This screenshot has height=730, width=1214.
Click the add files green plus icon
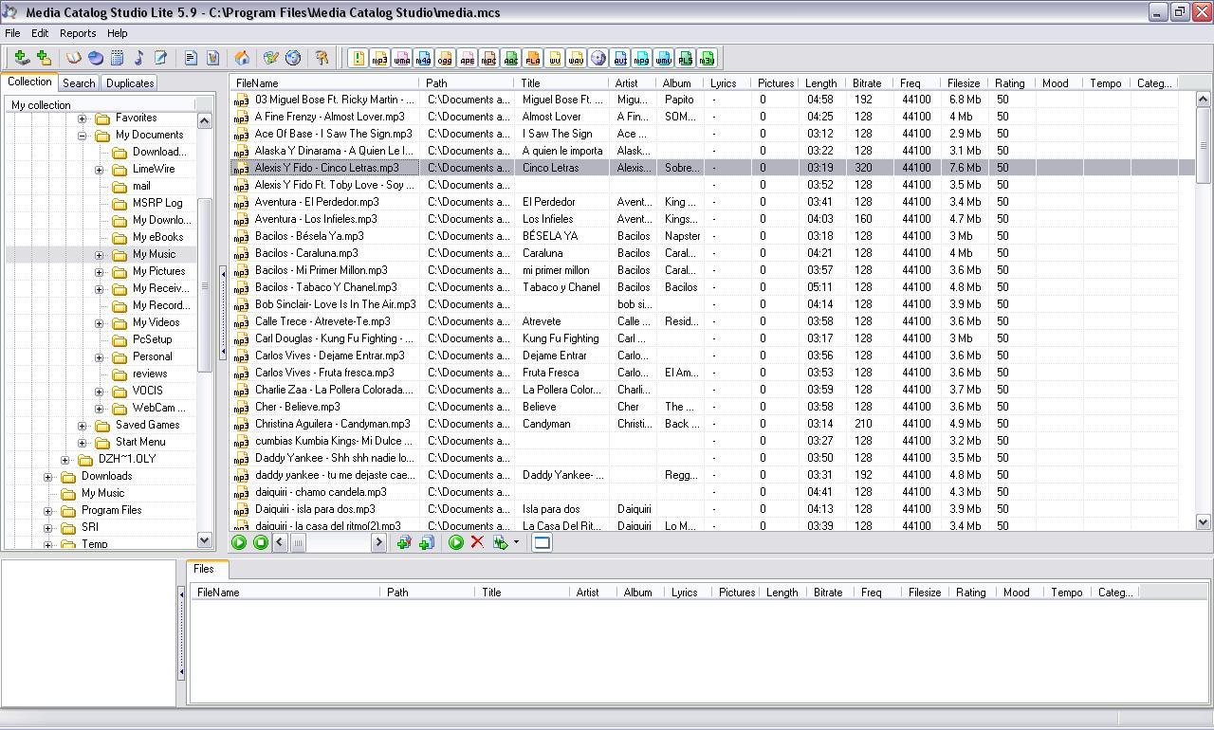(x=21, y=58)
